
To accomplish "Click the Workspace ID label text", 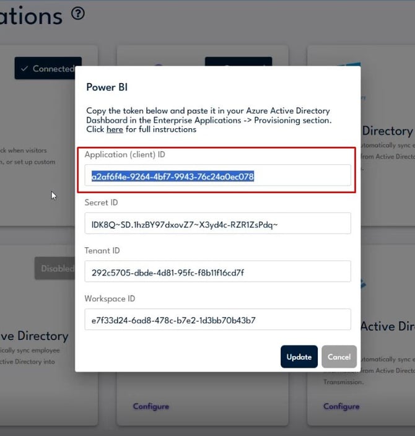I will coord(110,299).
